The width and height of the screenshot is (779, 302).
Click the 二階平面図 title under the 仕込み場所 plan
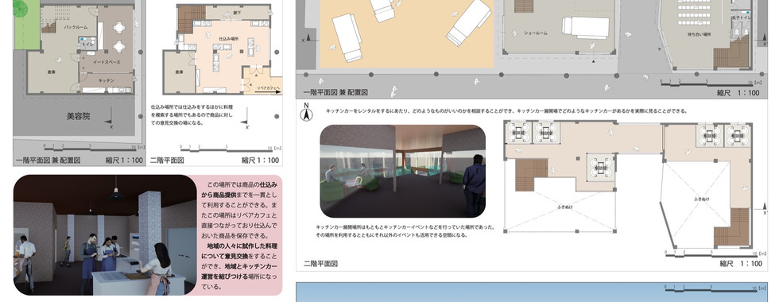click(x=167, y=161)
